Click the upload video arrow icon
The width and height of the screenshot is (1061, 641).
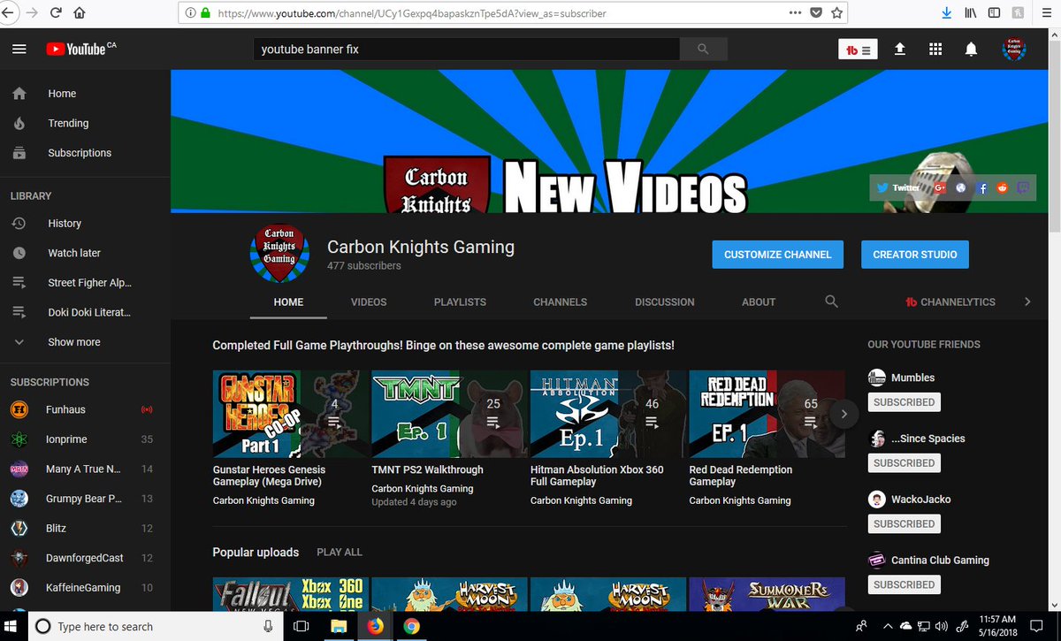click(900, 50)
